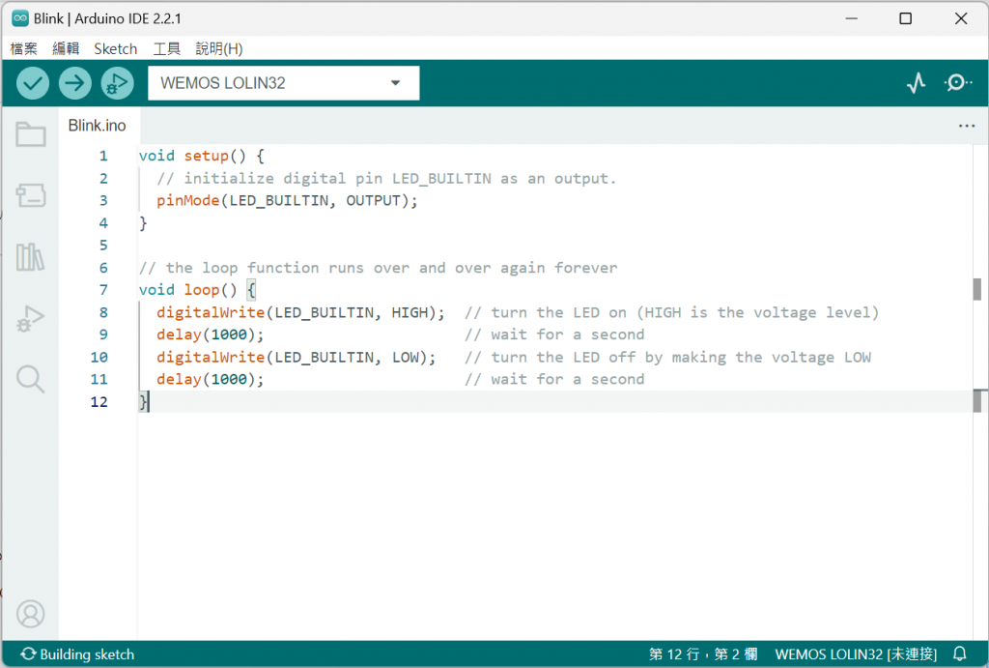Image resolution: width=989 pixels, height=668 pixels.
Task: Click on 'setup' in line 1
Action: pos(207,156)
